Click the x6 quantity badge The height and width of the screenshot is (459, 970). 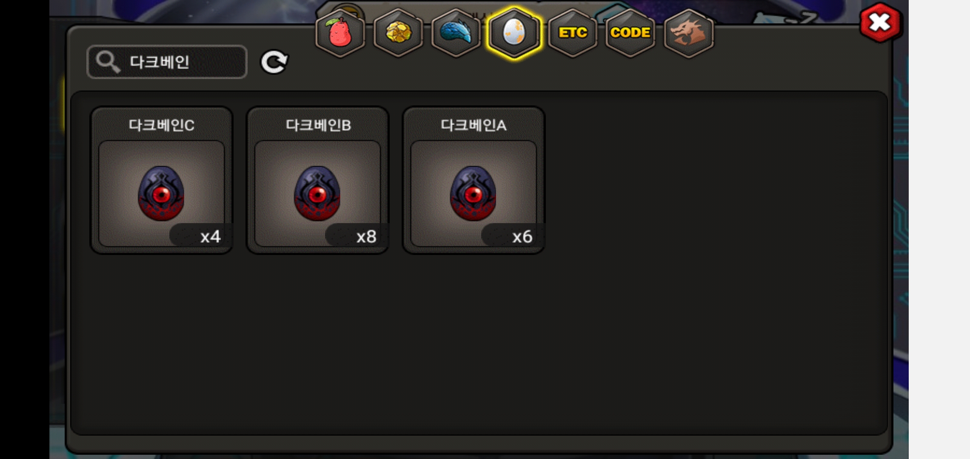(x=513, y=236)
